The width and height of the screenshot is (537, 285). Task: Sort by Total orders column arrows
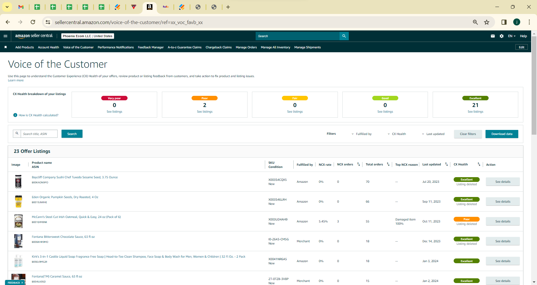(388, 164)
